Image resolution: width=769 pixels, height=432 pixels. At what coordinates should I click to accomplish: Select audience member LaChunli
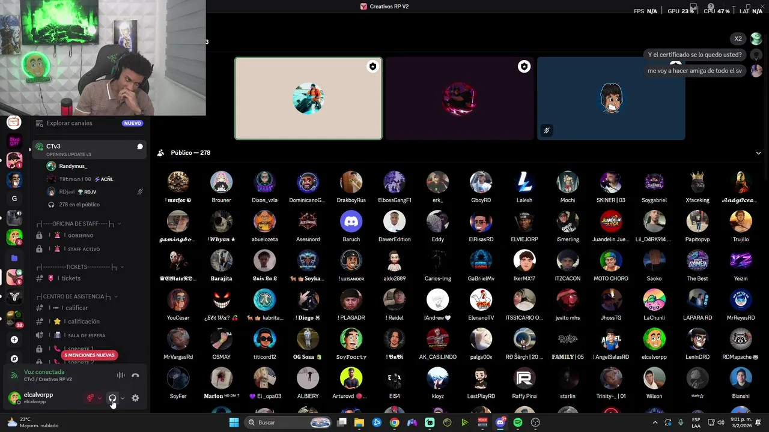pos(654,305)
